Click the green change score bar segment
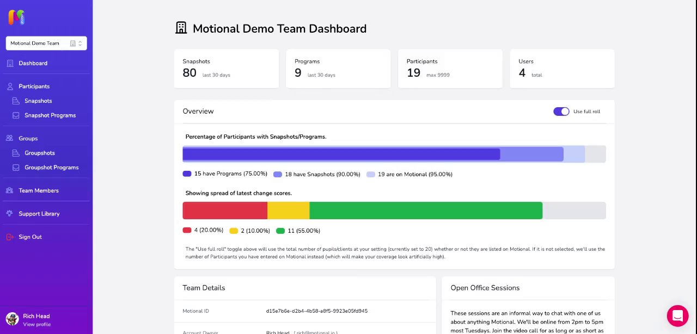Screen dimensions: 697x334 tap(425, 211)
